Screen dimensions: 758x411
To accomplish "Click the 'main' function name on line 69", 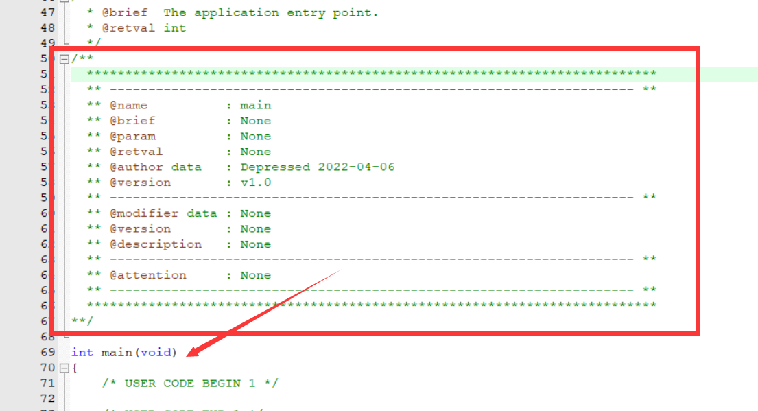I will click(x=117, y=353).
